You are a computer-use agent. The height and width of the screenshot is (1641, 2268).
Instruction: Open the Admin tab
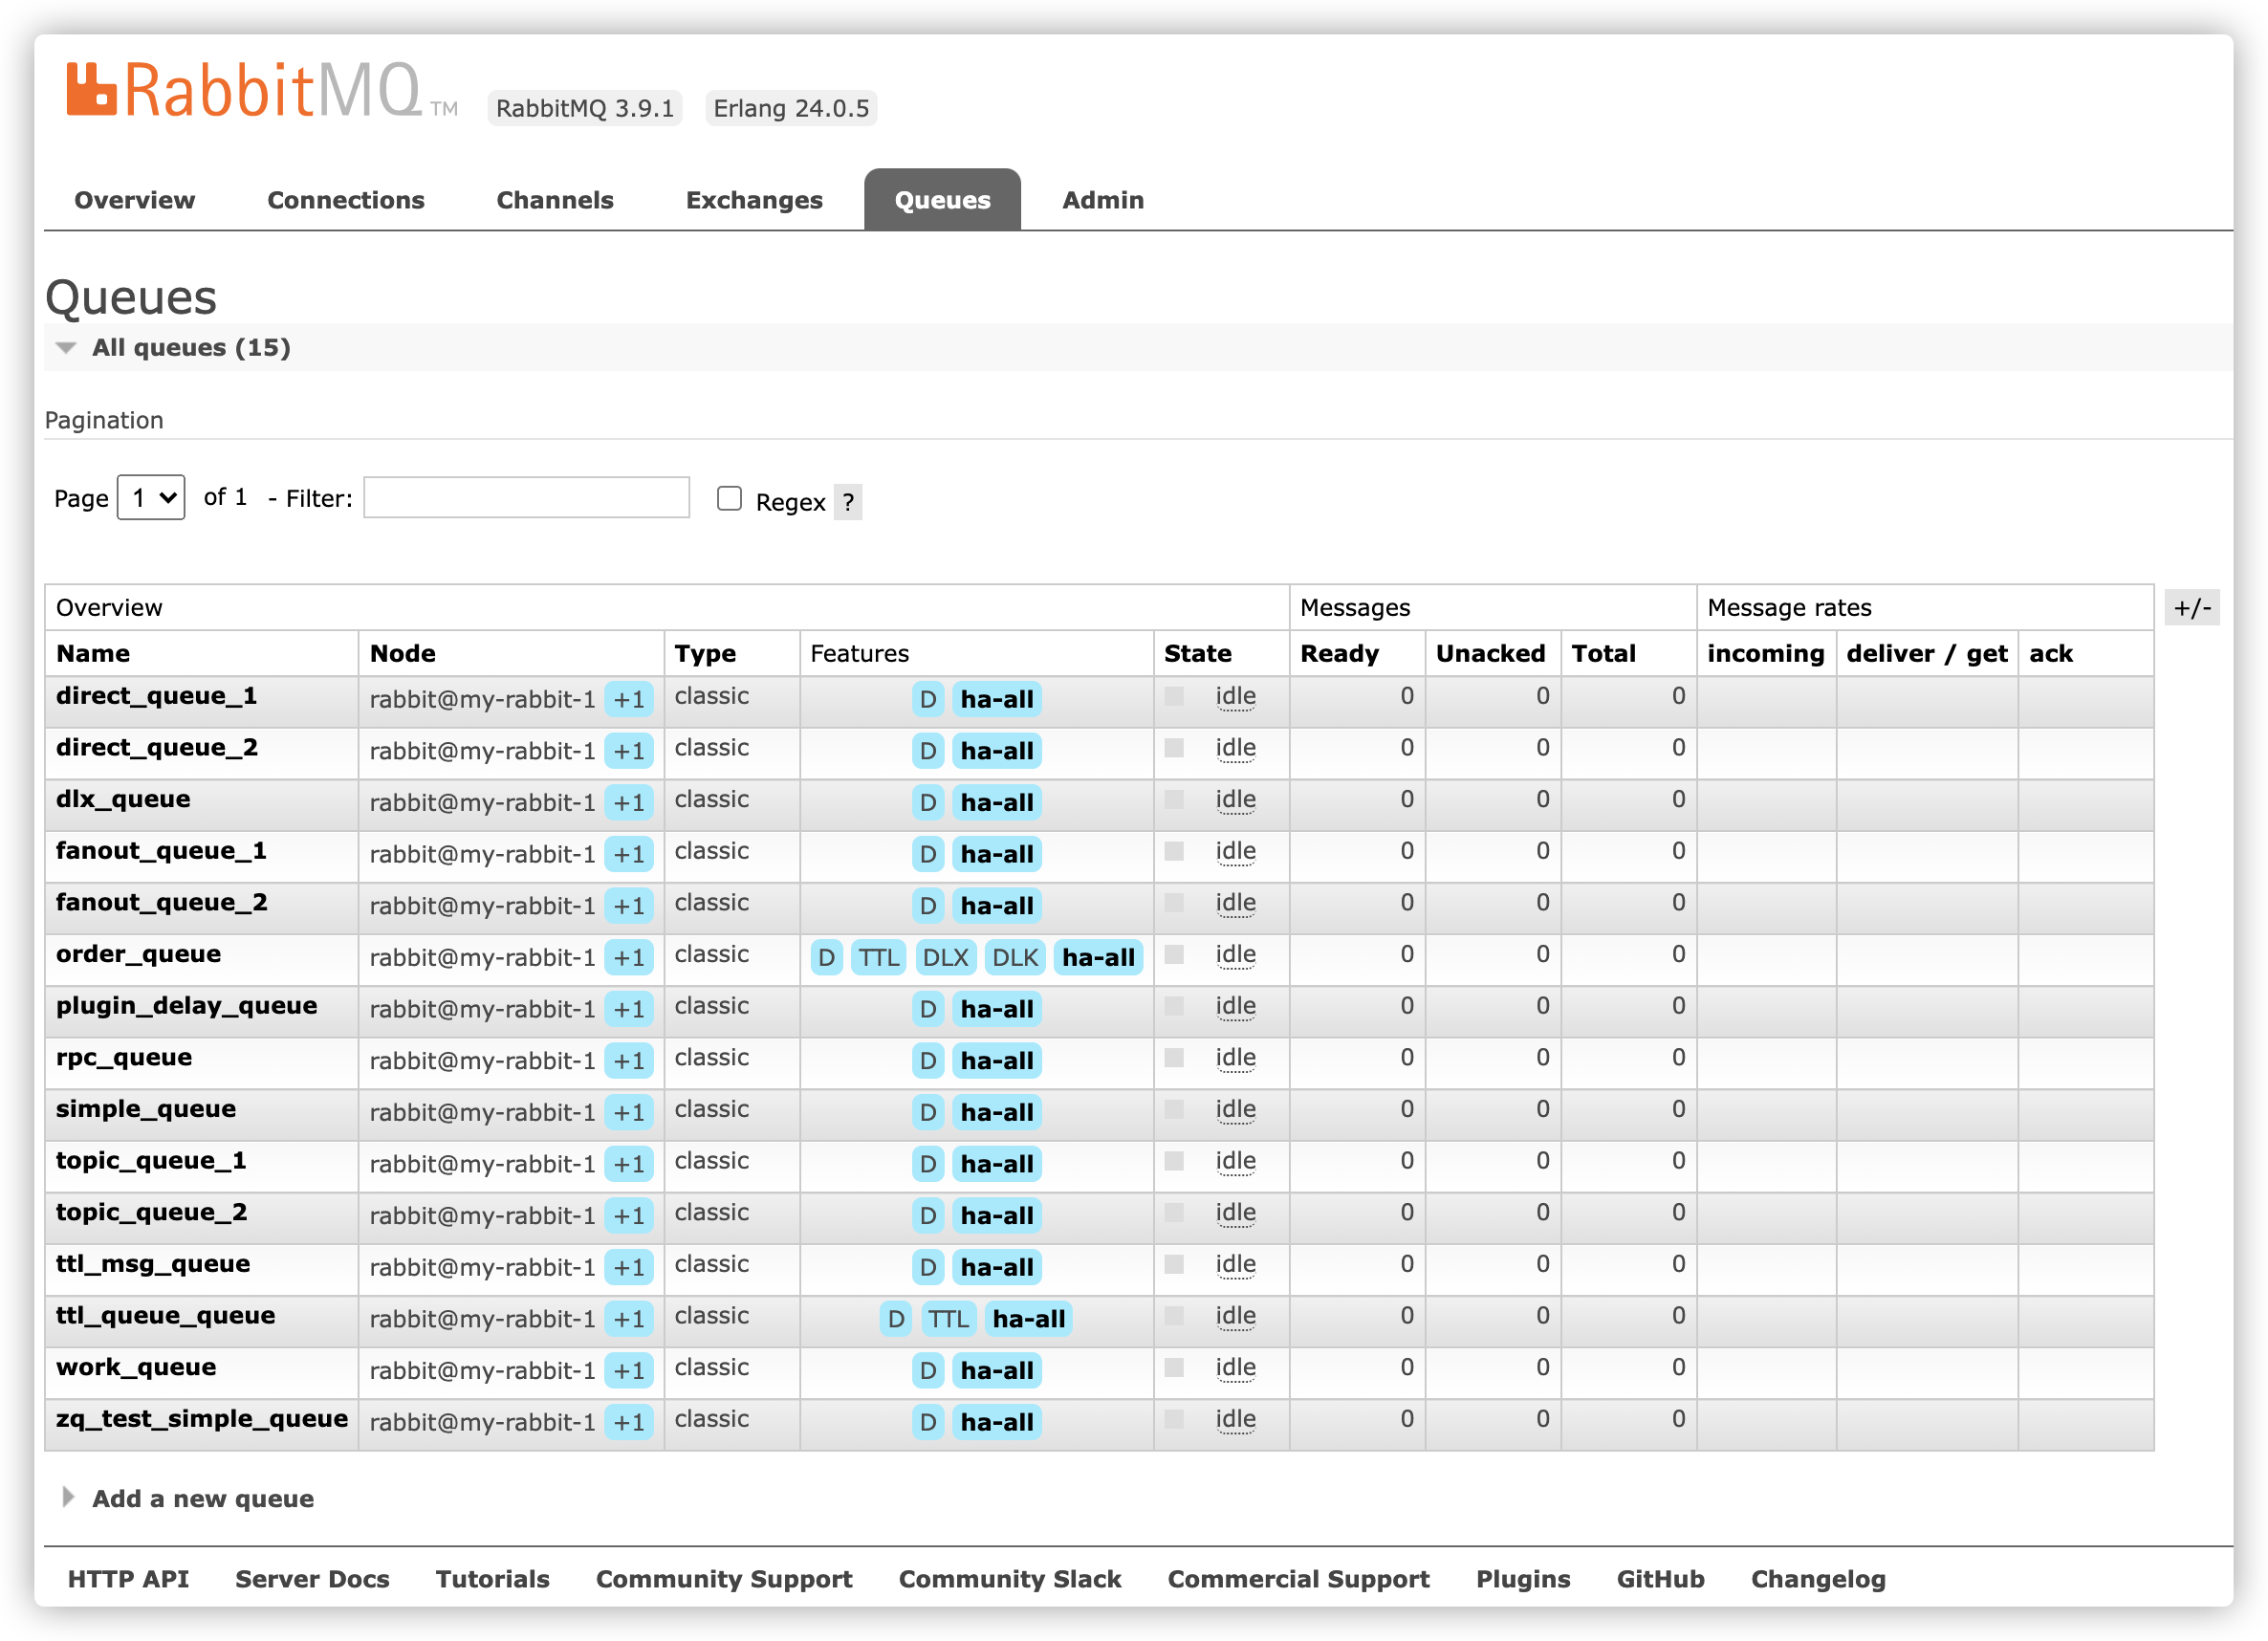(1102, 200)
